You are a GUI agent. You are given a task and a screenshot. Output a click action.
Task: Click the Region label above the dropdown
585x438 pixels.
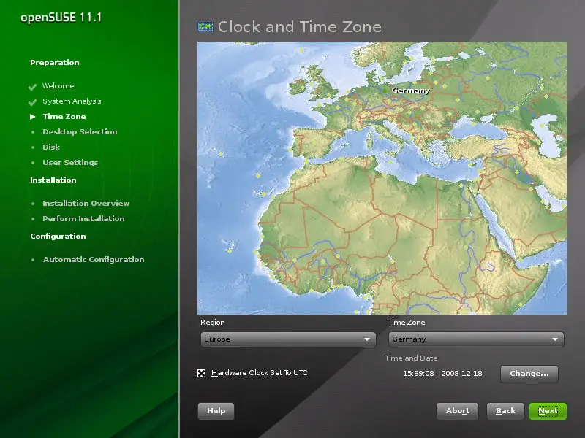tap(213, 323)
